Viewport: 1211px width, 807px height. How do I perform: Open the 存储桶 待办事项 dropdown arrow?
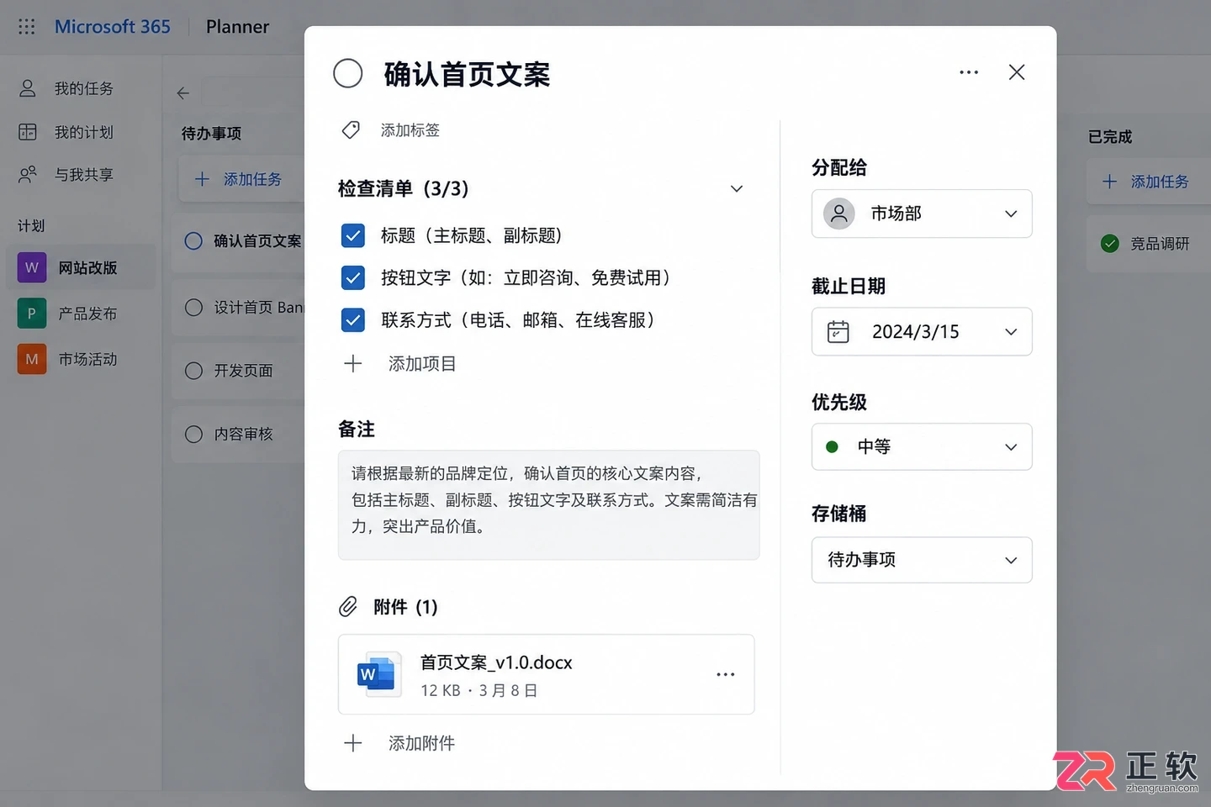click(x=1011, y=560)
